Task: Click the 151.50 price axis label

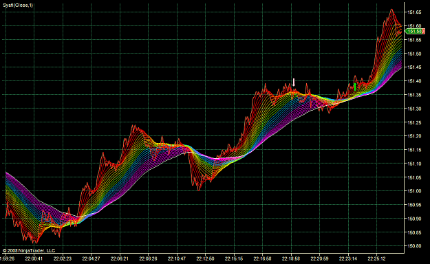Action: [414, 54]
